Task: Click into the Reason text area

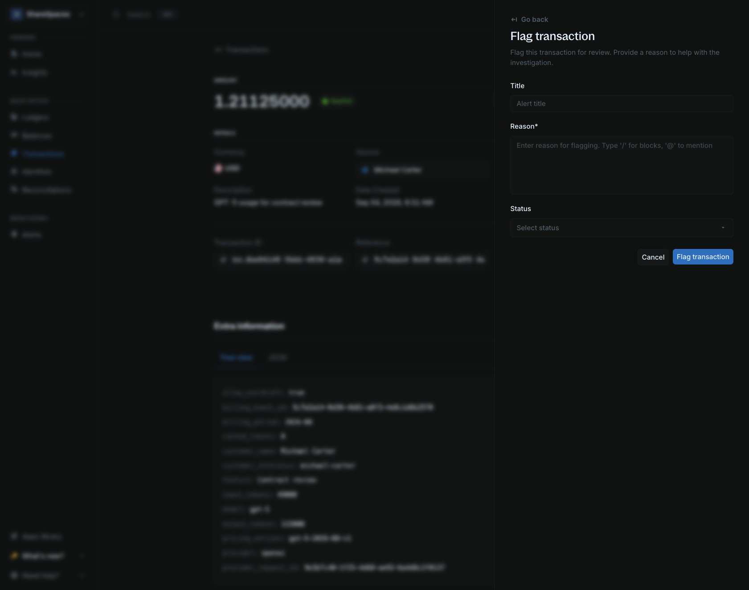Action: point(622,165)
